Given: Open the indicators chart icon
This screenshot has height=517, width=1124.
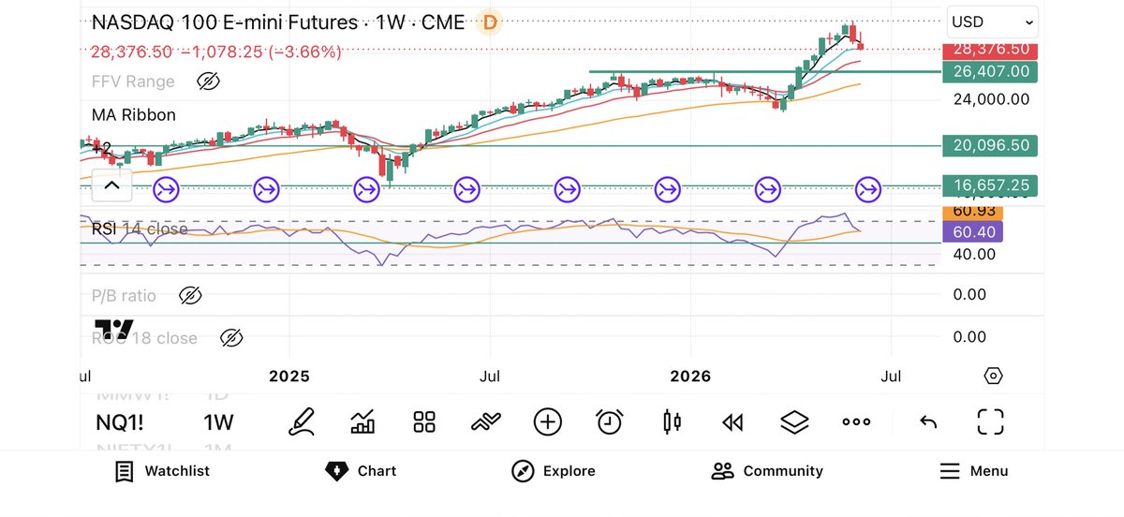Looking at the screenshot, I should click(x=362, y=421).
